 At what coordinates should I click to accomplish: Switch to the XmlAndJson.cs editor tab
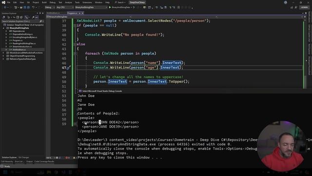coord(53,13)
